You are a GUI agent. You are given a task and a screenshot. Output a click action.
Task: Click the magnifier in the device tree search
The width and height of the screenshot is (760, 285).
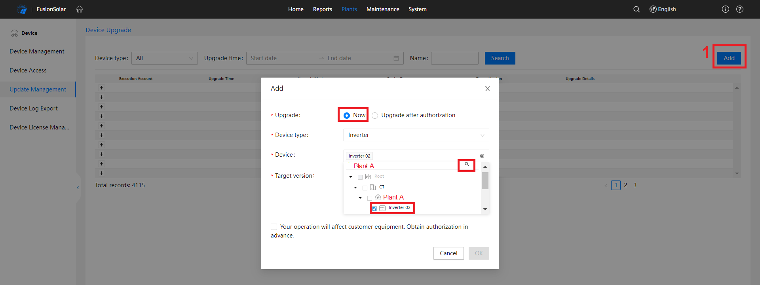tap(467, 164)
